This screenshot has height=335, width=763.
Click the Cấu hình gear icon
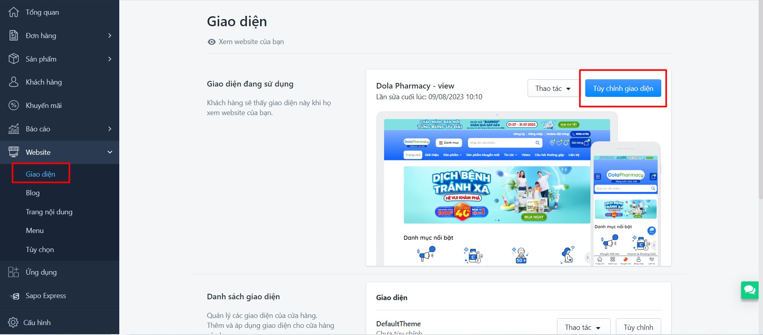pyautogui.click(x=13, y=322)
